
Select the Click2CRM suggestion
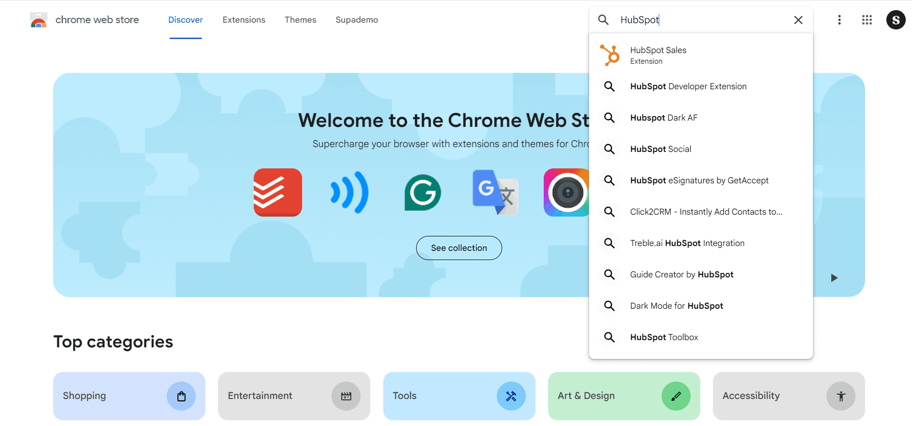click(x=701, y=212)
